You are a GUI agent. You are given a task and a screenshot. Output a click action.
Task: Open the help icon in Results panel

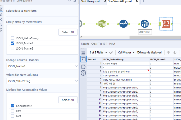[x=83, y=73]
